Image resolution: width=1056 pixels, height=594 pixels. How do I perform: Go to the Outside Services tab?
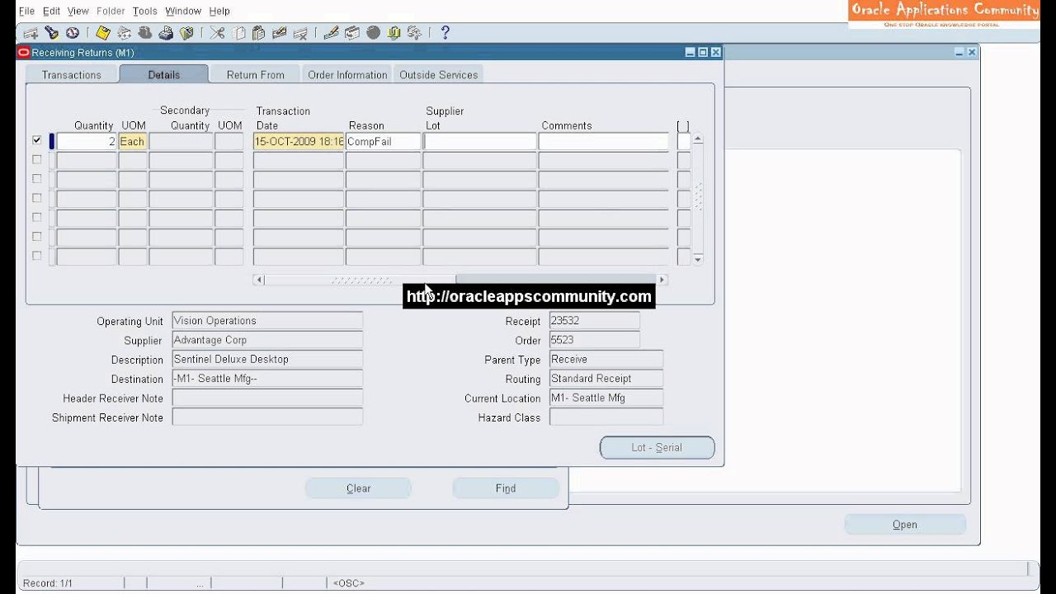pos(439,74)
